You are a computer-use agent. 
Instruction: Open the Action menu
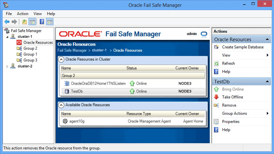pyautogui.click(x=23, y=14)
